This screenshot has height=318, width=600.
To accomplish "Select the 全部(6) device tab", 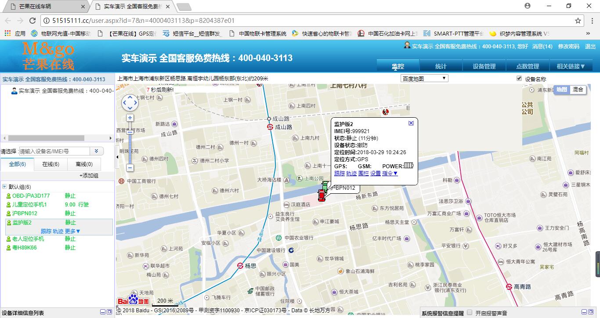I will (17, 164).
